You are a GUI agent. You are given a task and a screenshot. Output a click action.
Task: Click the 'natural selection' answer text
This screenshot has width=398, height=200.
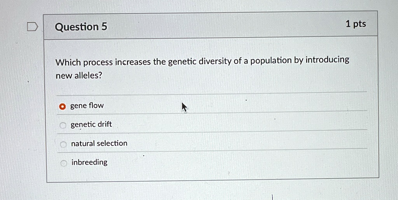(99, 143)
